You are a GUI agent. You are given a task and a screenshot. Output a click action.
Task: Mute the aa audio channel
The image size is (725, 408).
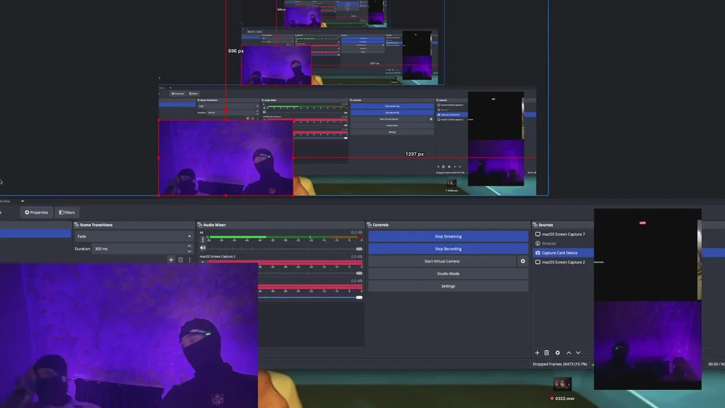[x=203, y=248]
